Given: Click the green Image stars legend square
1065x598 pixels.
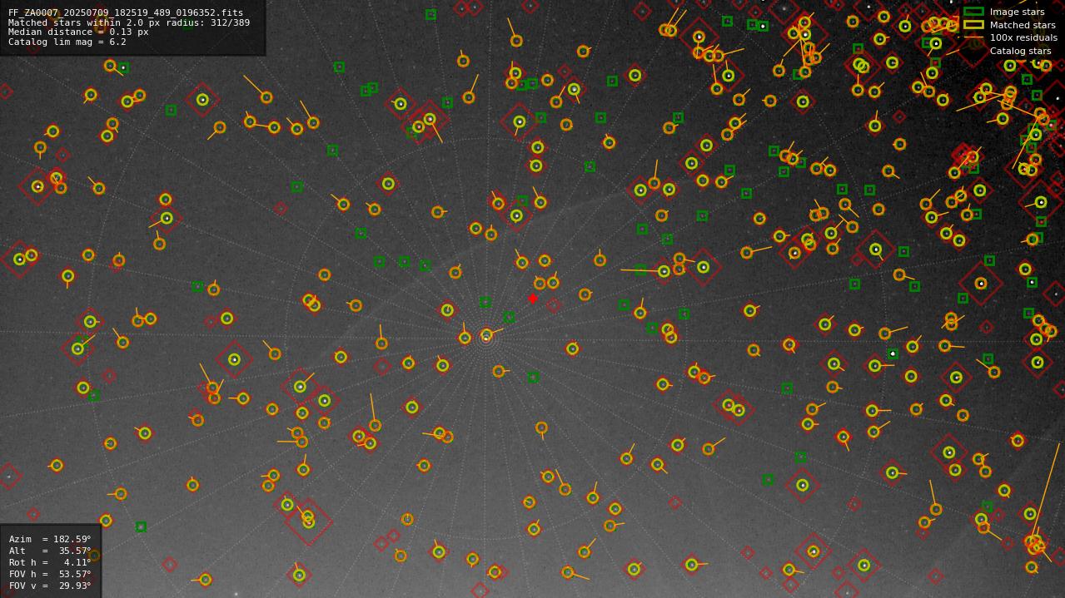Looking at the screenshot, I should [x=973, y=12].
